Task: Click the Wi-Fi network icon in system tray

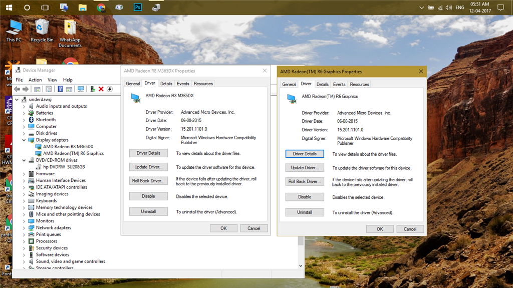Action: (x=440, y=8)
